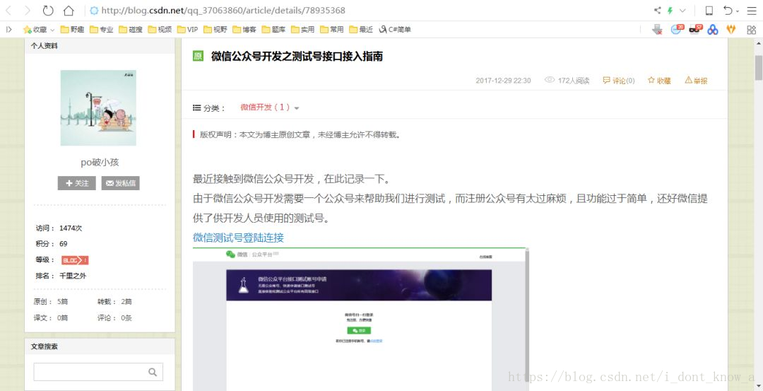The image size is (763, 391).
Task: Click the magnifier search icon
Action: coord(153,372)
